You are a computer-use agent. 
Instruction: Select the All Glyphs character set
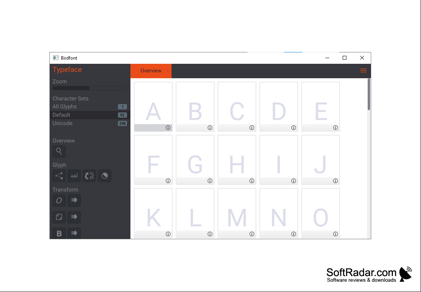[90, 106]
